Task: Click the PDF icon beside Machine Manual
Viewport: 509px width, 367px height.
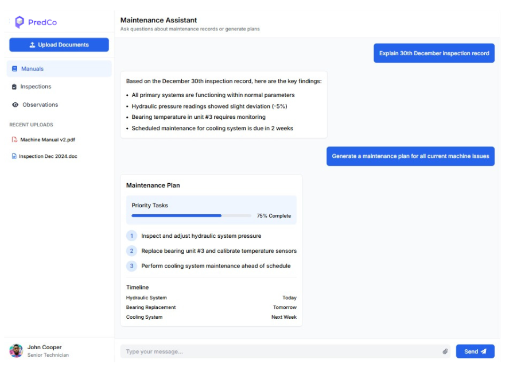Action: point(14,140)
